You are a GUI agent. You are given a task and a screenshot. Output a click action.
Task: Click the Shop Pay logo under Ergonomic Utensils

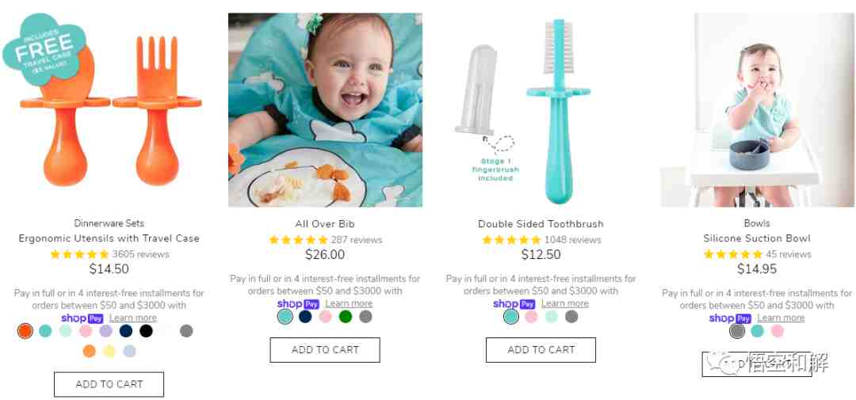coord(82,318)
